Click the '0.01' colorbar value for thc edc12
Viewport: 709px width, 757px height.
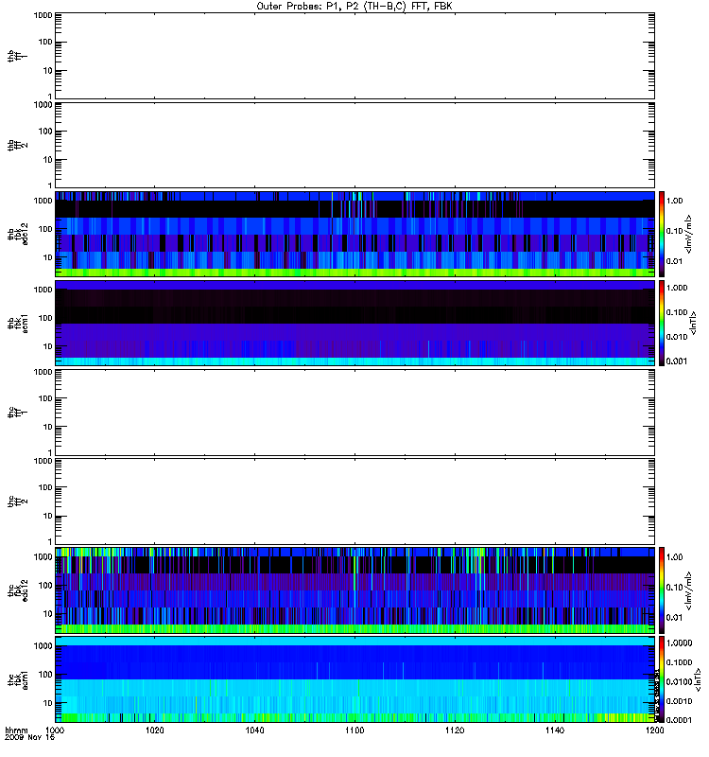[x=675, y=618]
